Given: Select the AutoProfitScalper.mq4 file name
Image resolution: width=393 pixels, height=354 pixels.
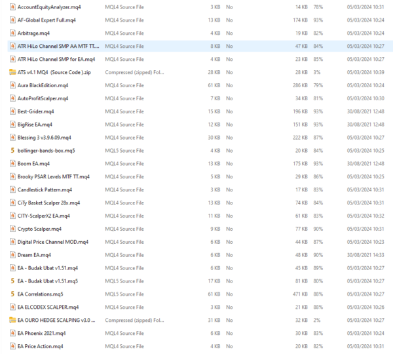Looking at the screenshot, I should tap(43, 98).
